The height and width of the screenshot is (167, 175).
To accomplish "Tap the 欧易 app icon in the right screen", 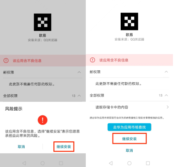I will [x=129, y=22].
